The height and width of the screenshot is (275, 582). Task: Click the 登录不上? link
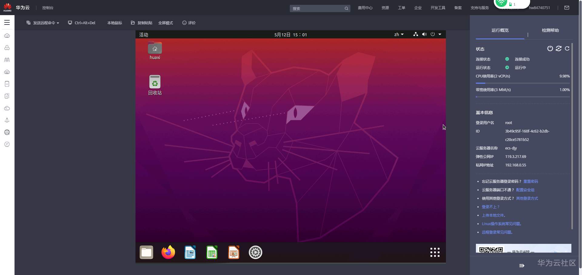pyautogui.click(x=491, y=207)
